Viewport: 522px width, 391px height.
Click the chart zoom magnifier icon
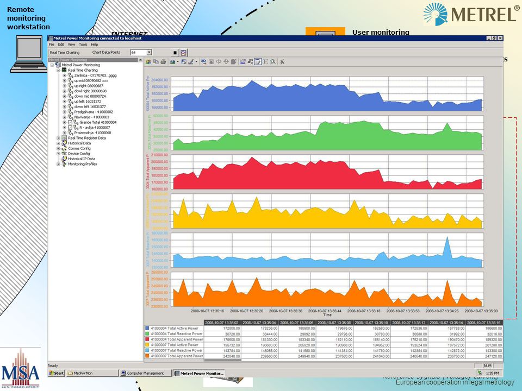273,62
